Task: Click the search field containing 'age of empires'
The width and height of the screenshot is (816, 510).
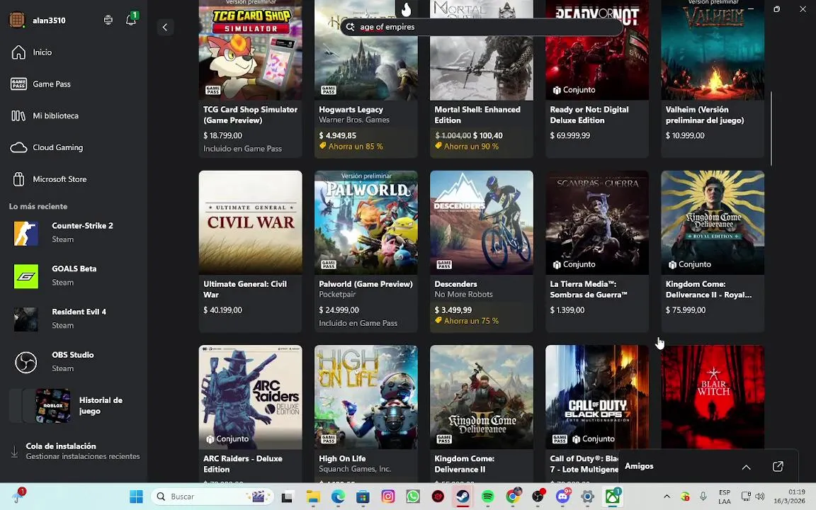Action: (x=482, y=27)
